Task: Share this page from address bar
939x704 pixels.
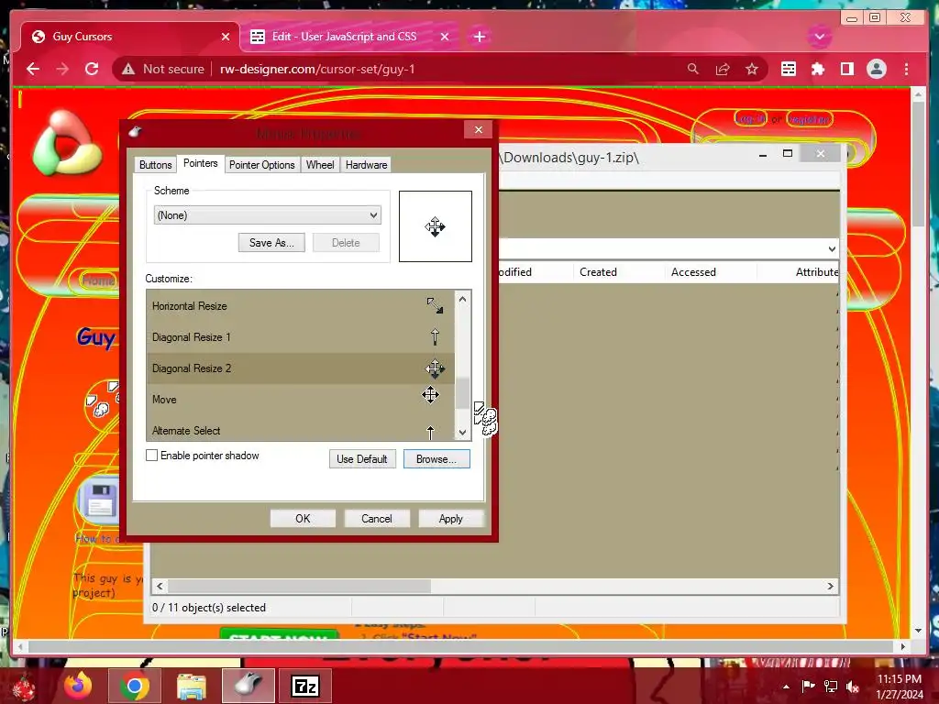Action: point(723,69)
